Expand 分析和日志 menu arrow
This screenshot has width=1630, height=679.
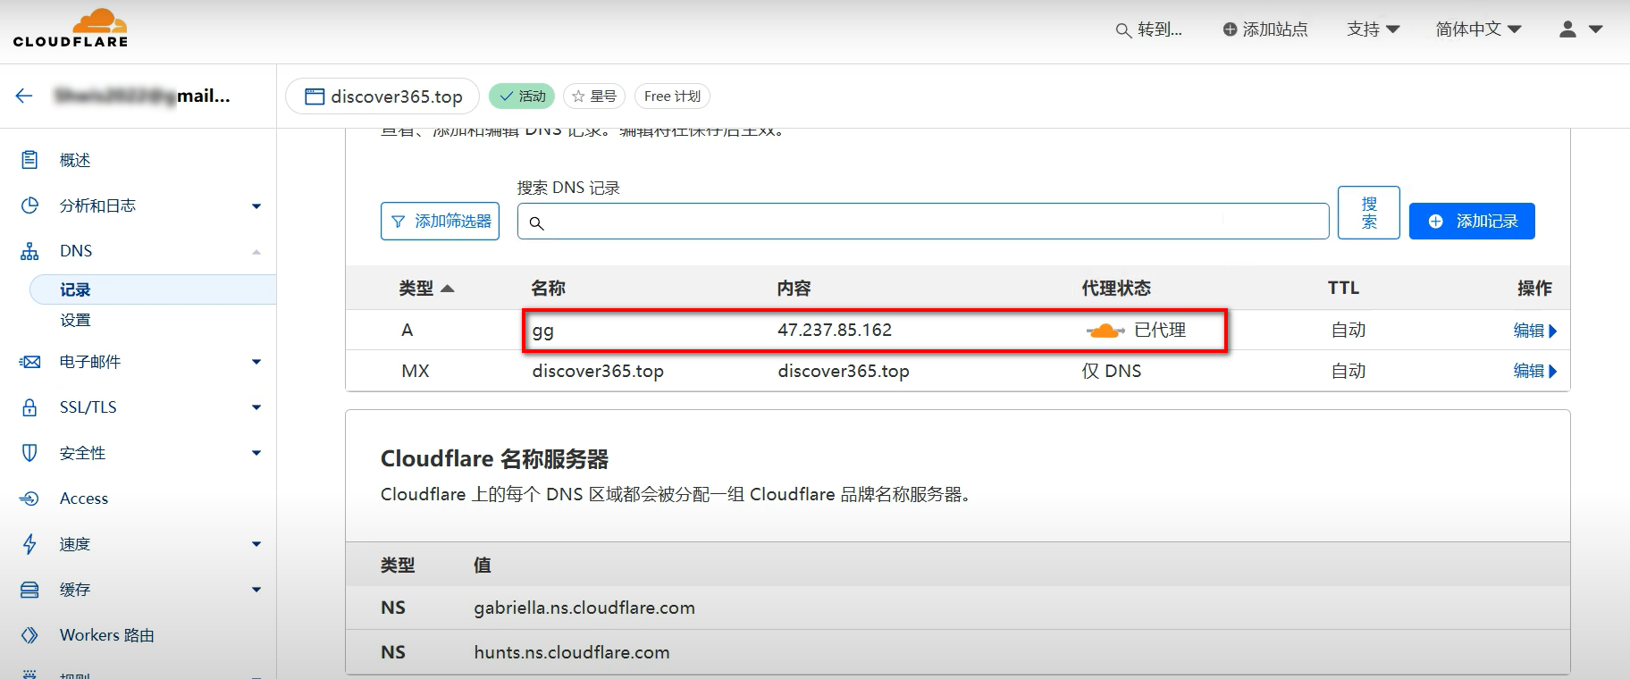click(x=256, y=206)
